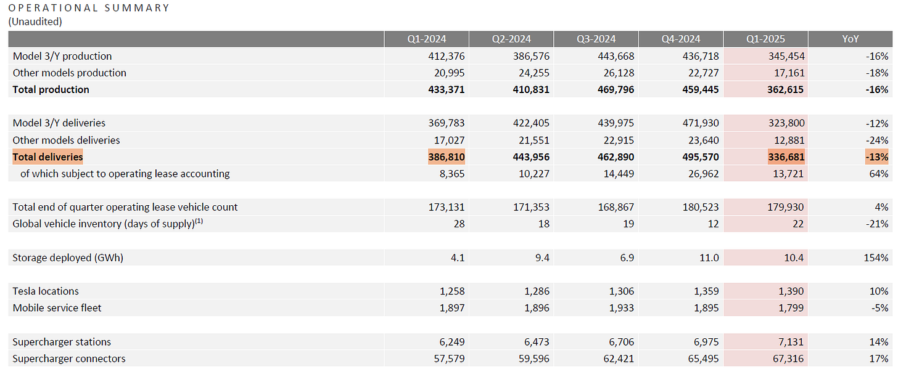Image resolution: width=898 pixels, height=374 pixels.
Task: Select the 'Model 3/Y deliveries' row label
Action: click(59, 123)
